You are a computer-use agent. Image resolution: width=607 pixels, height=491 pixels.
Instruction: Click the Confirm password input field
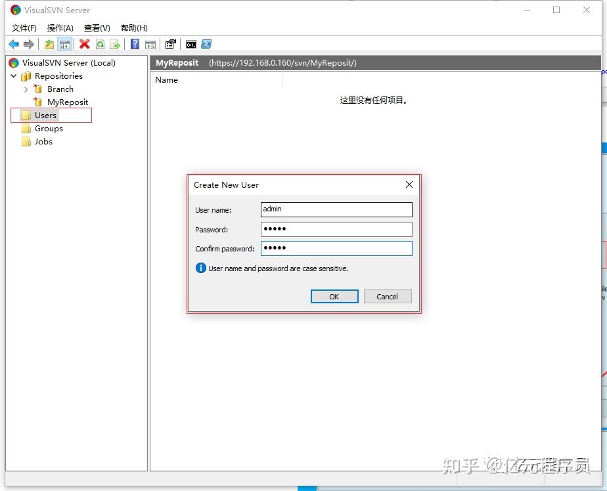point(336,248)
